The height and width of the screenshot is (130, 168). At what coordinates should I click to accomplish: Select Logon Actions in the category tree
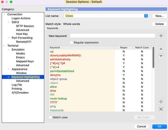(21, 18)
